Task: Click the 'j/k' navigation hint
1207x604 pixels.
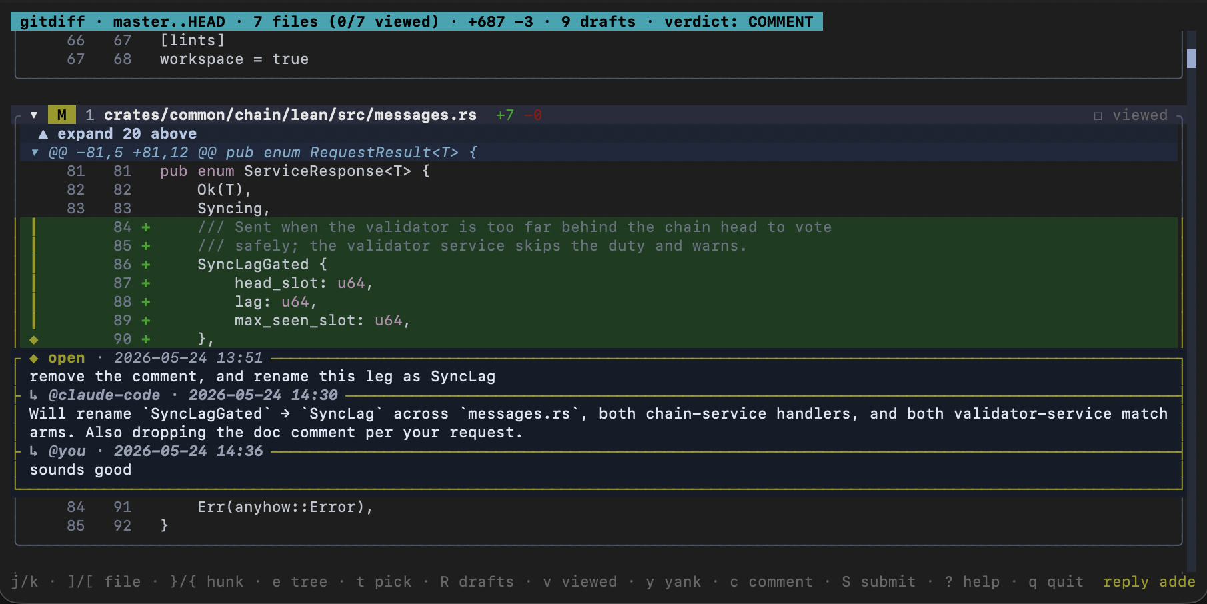Action: [25, 582]
